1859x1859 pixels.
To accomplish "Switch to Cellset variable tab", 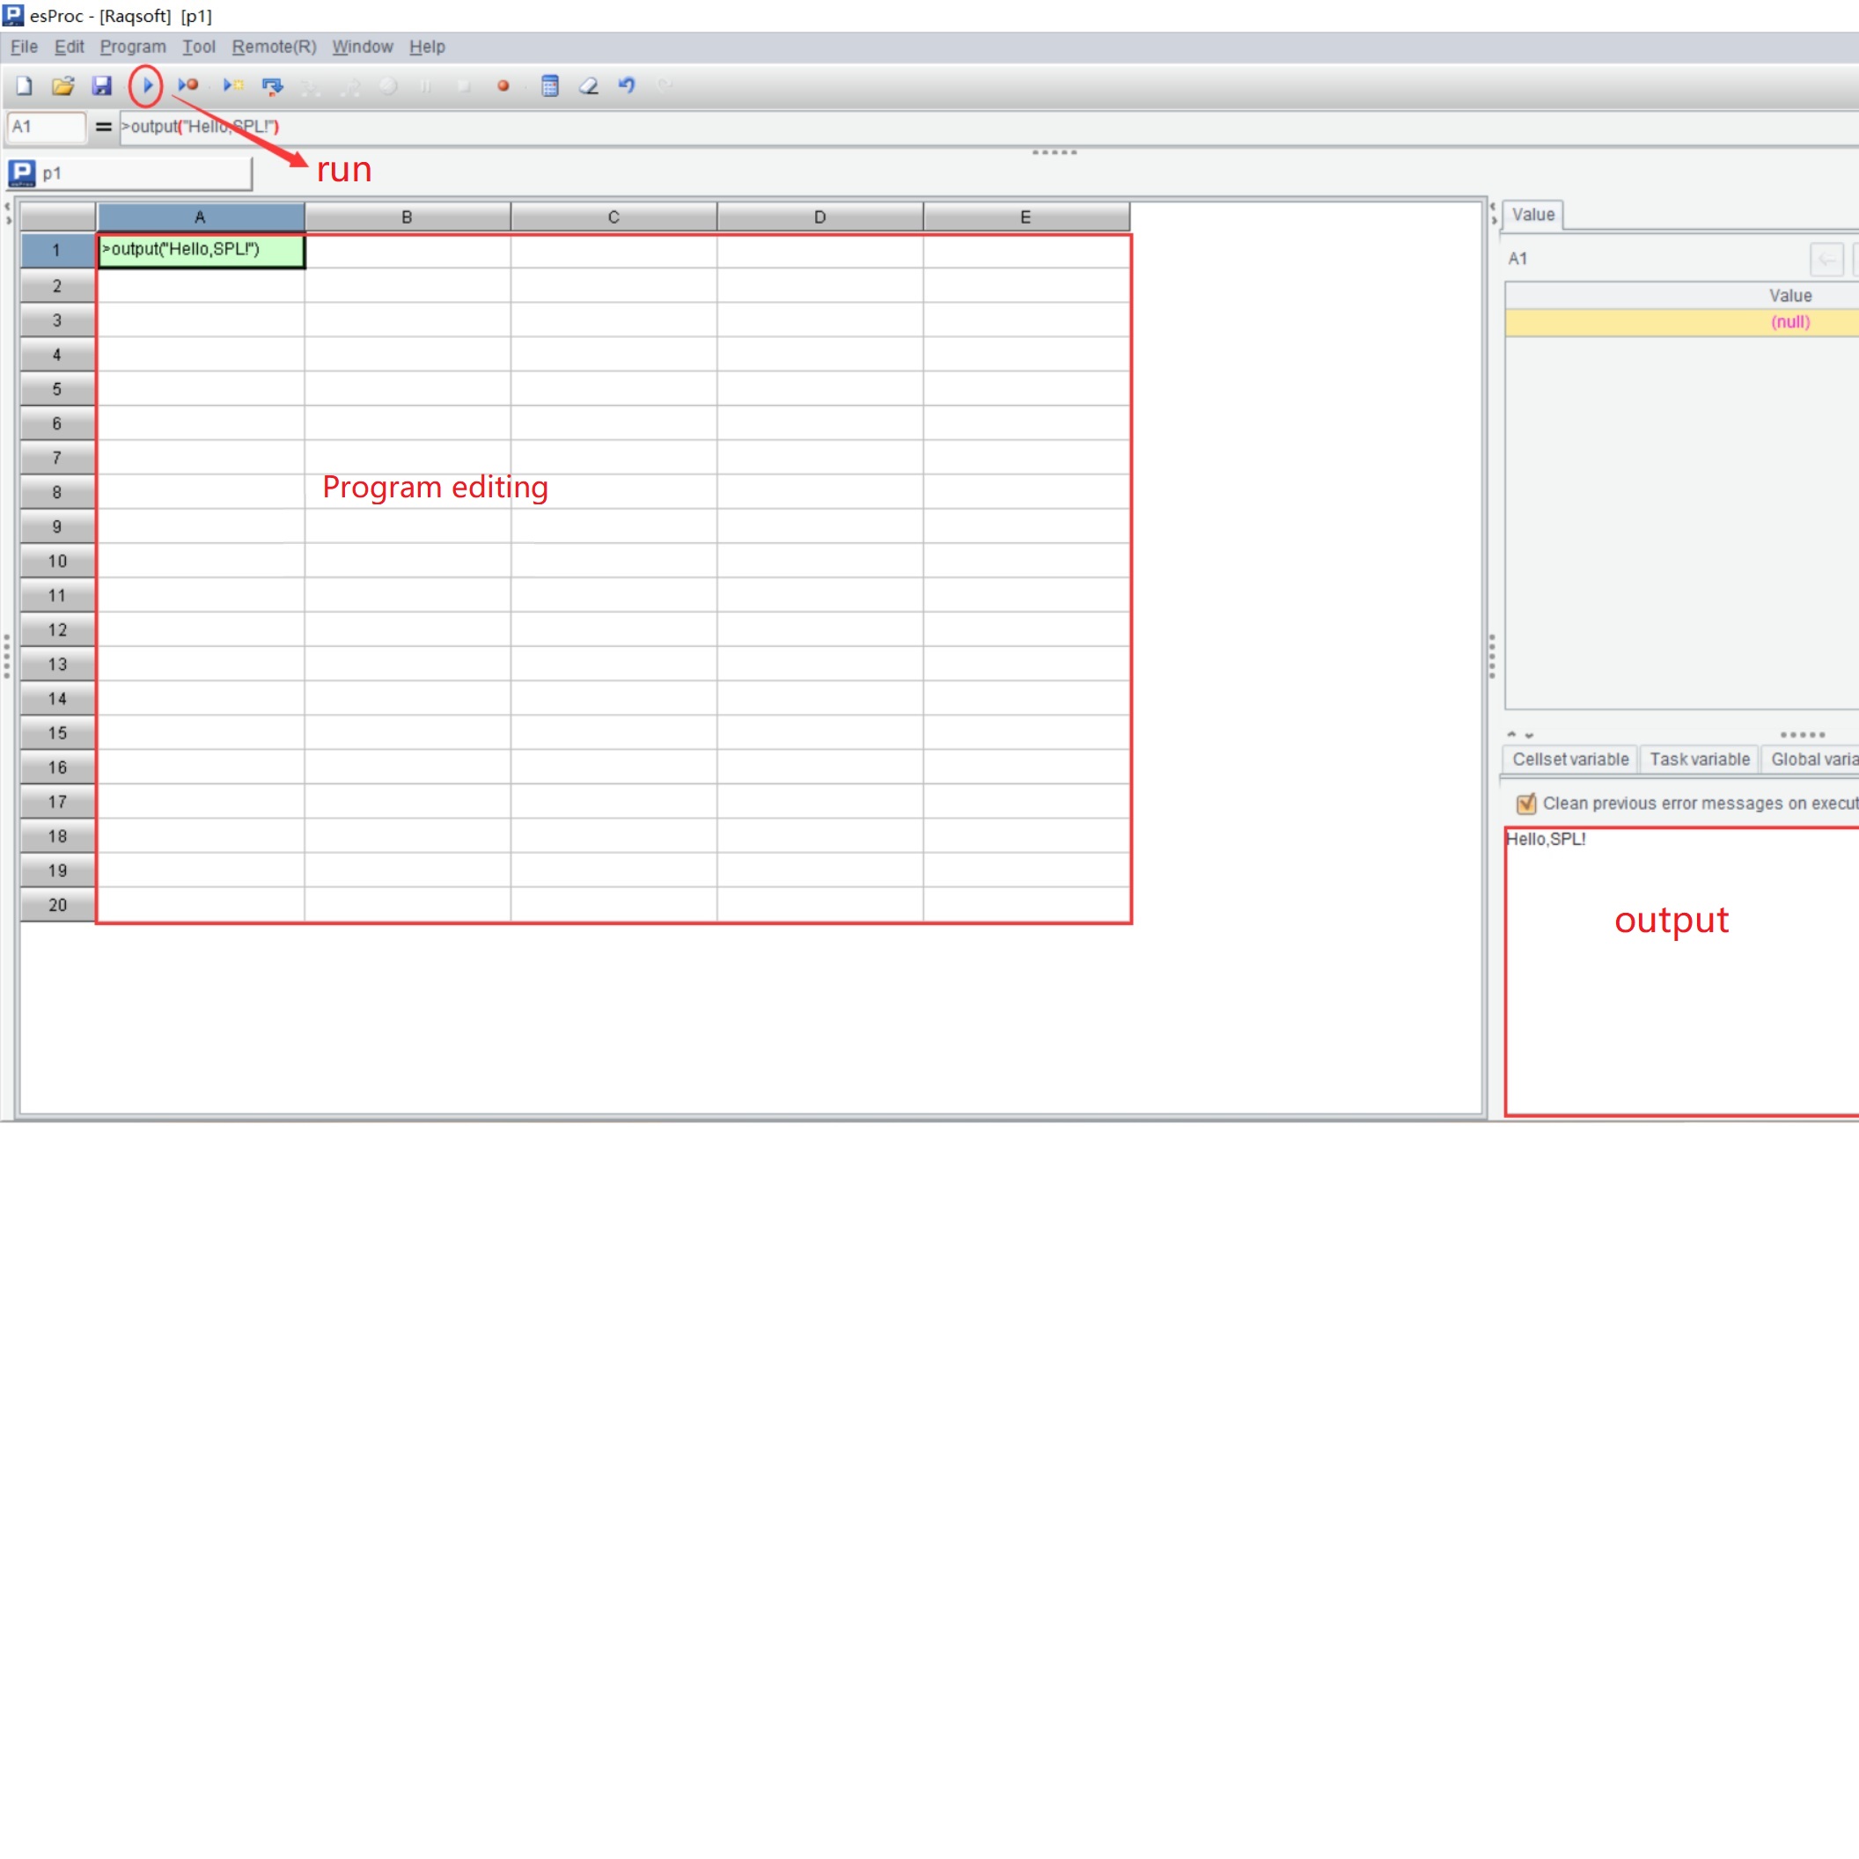I will tap(1569, 760).
